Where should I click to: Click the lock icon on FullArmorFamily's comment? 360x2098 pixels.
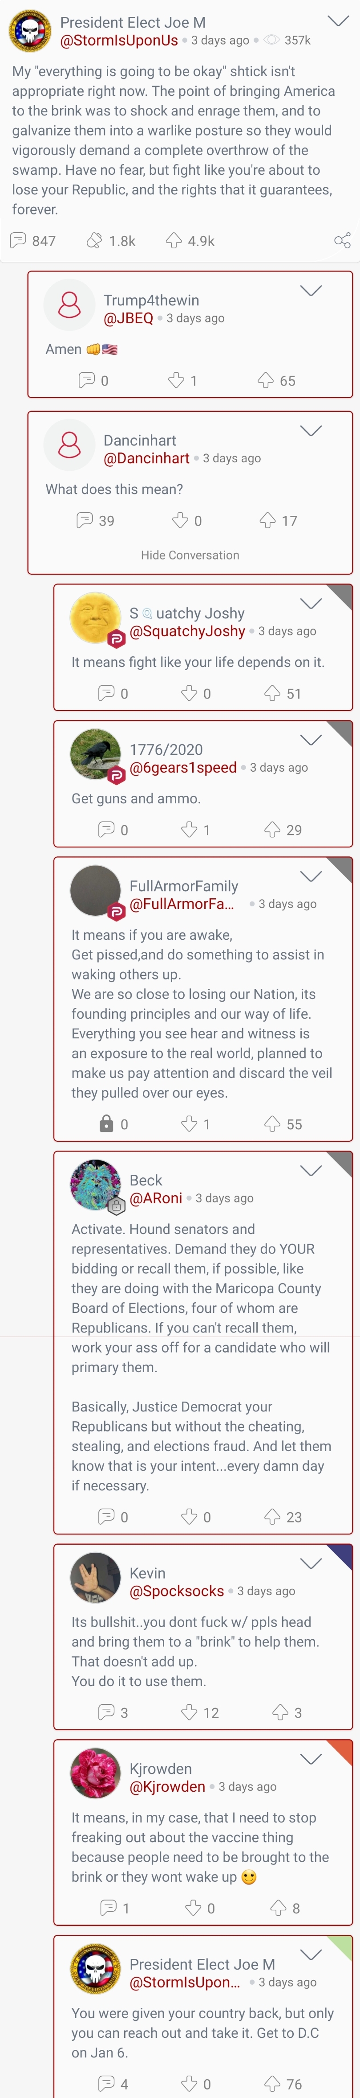(x=106, y=1124)
